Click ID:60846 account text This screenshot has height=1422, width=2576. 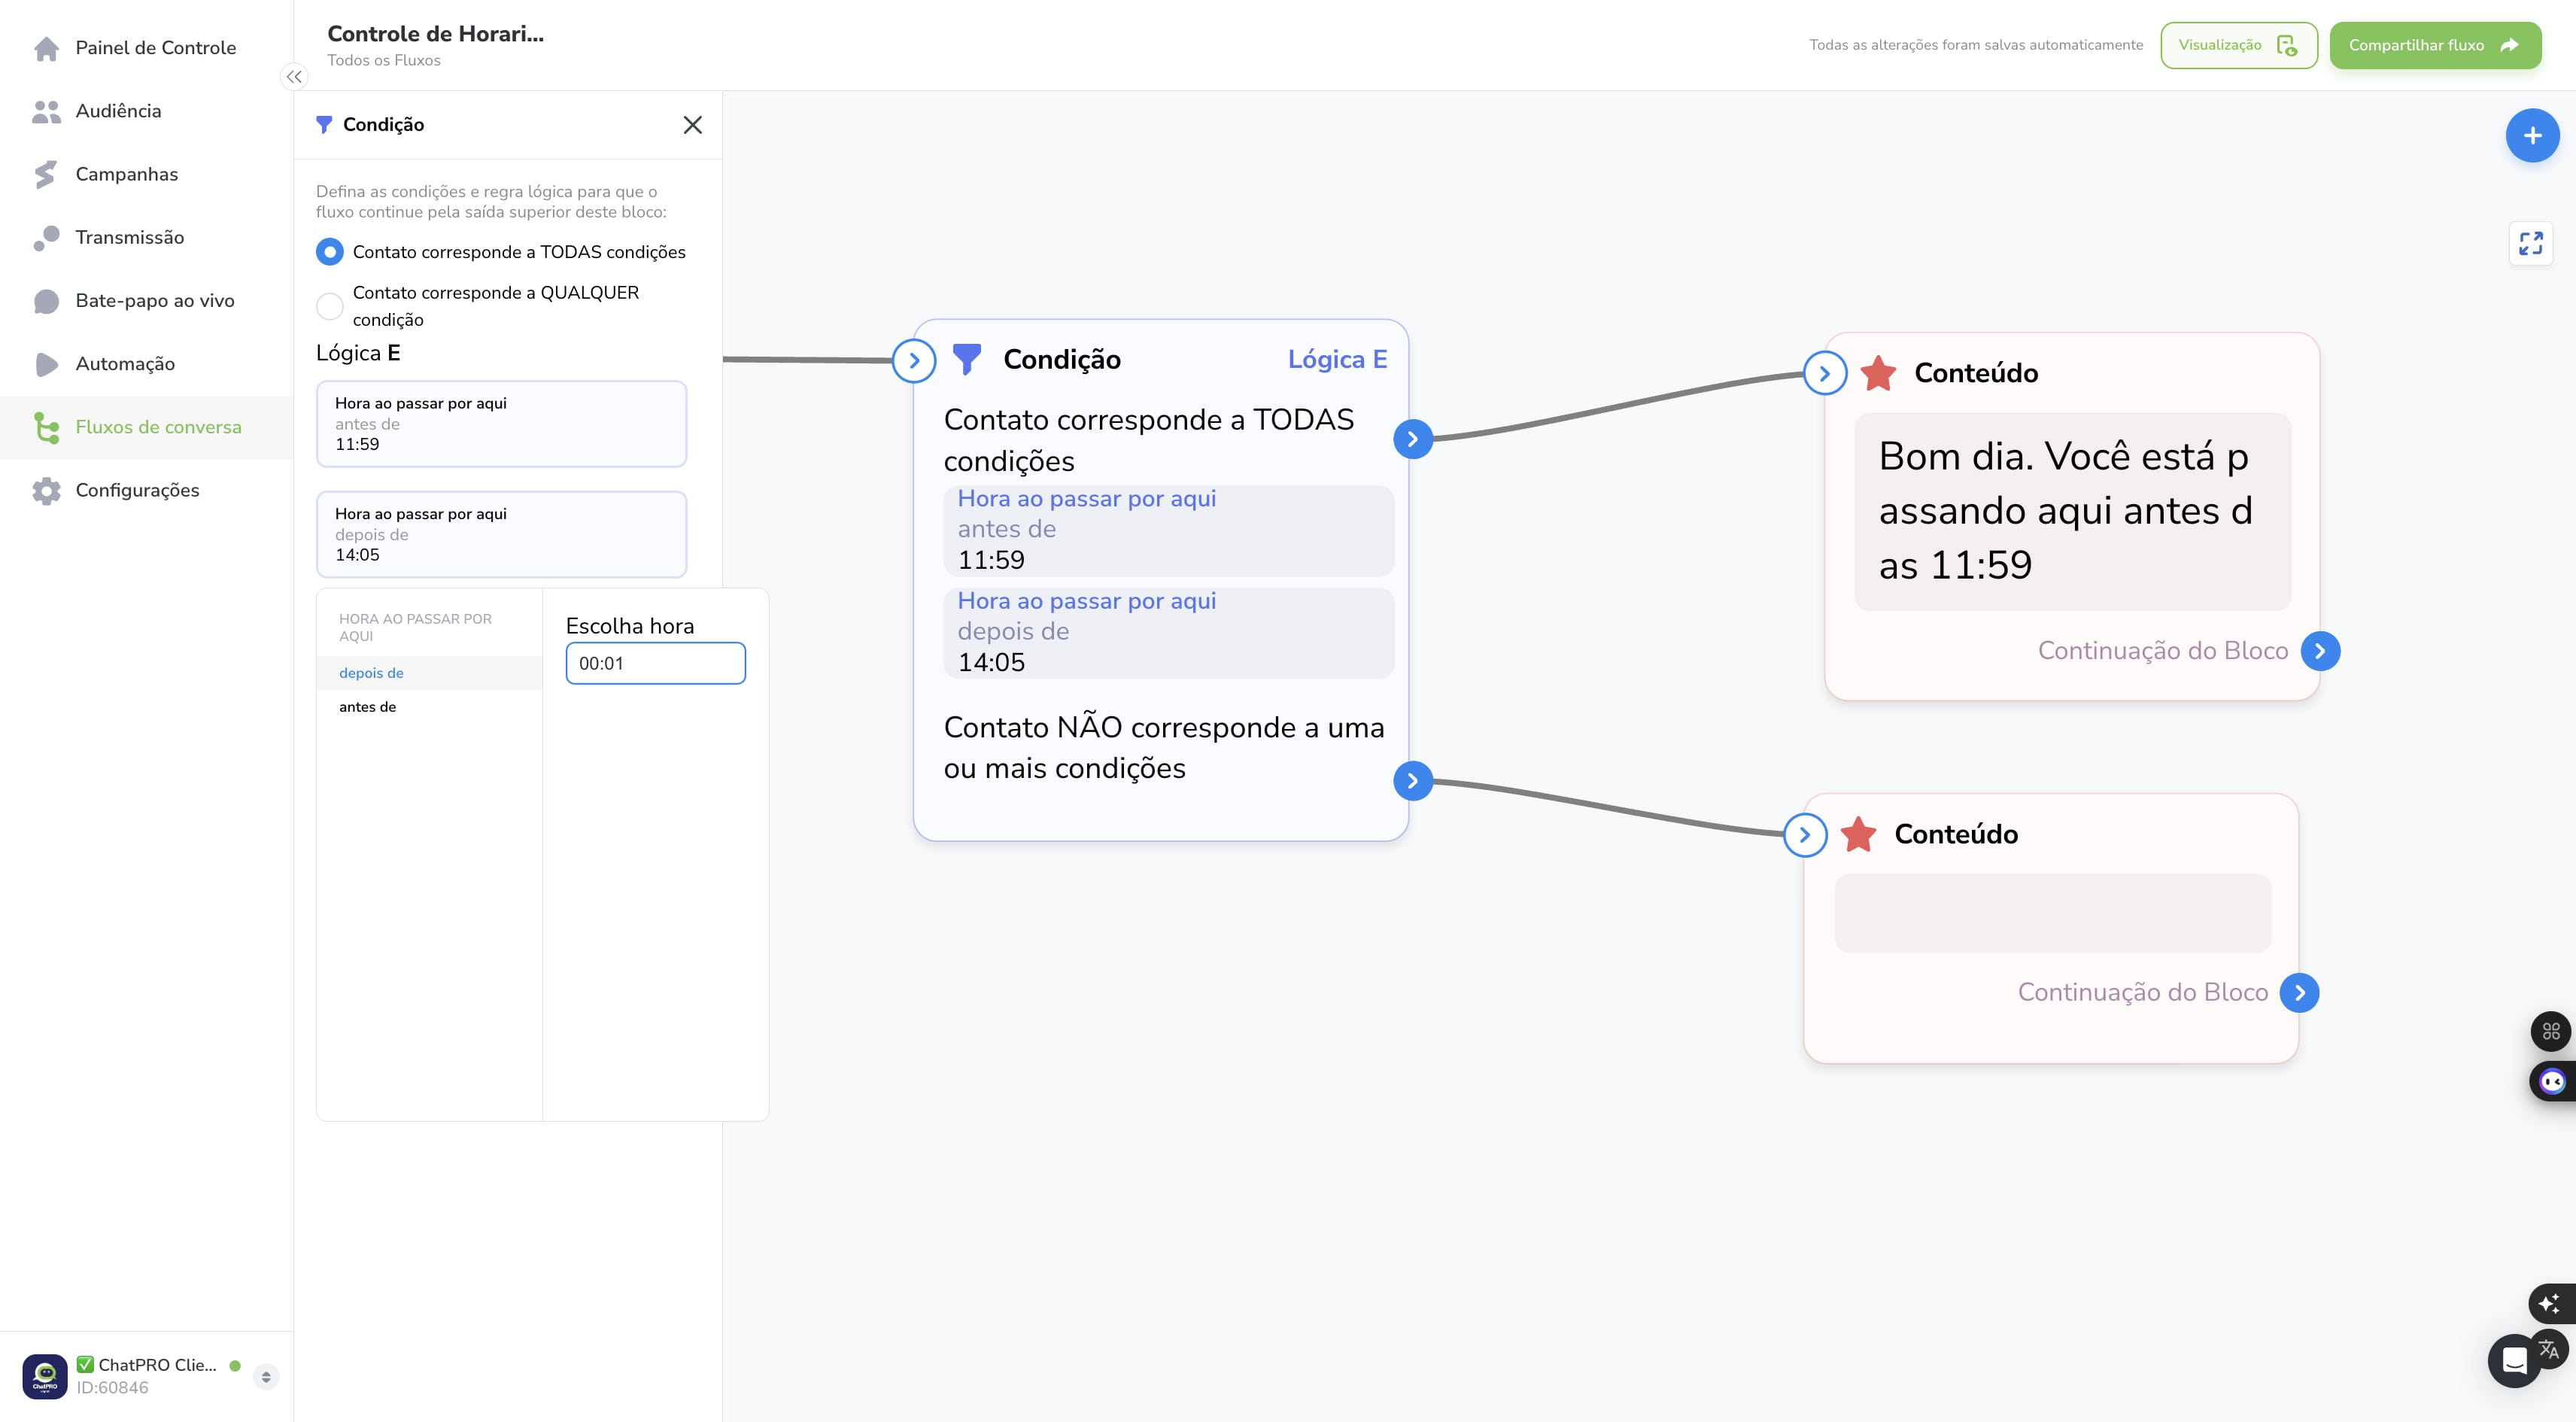coord(112,1388)
